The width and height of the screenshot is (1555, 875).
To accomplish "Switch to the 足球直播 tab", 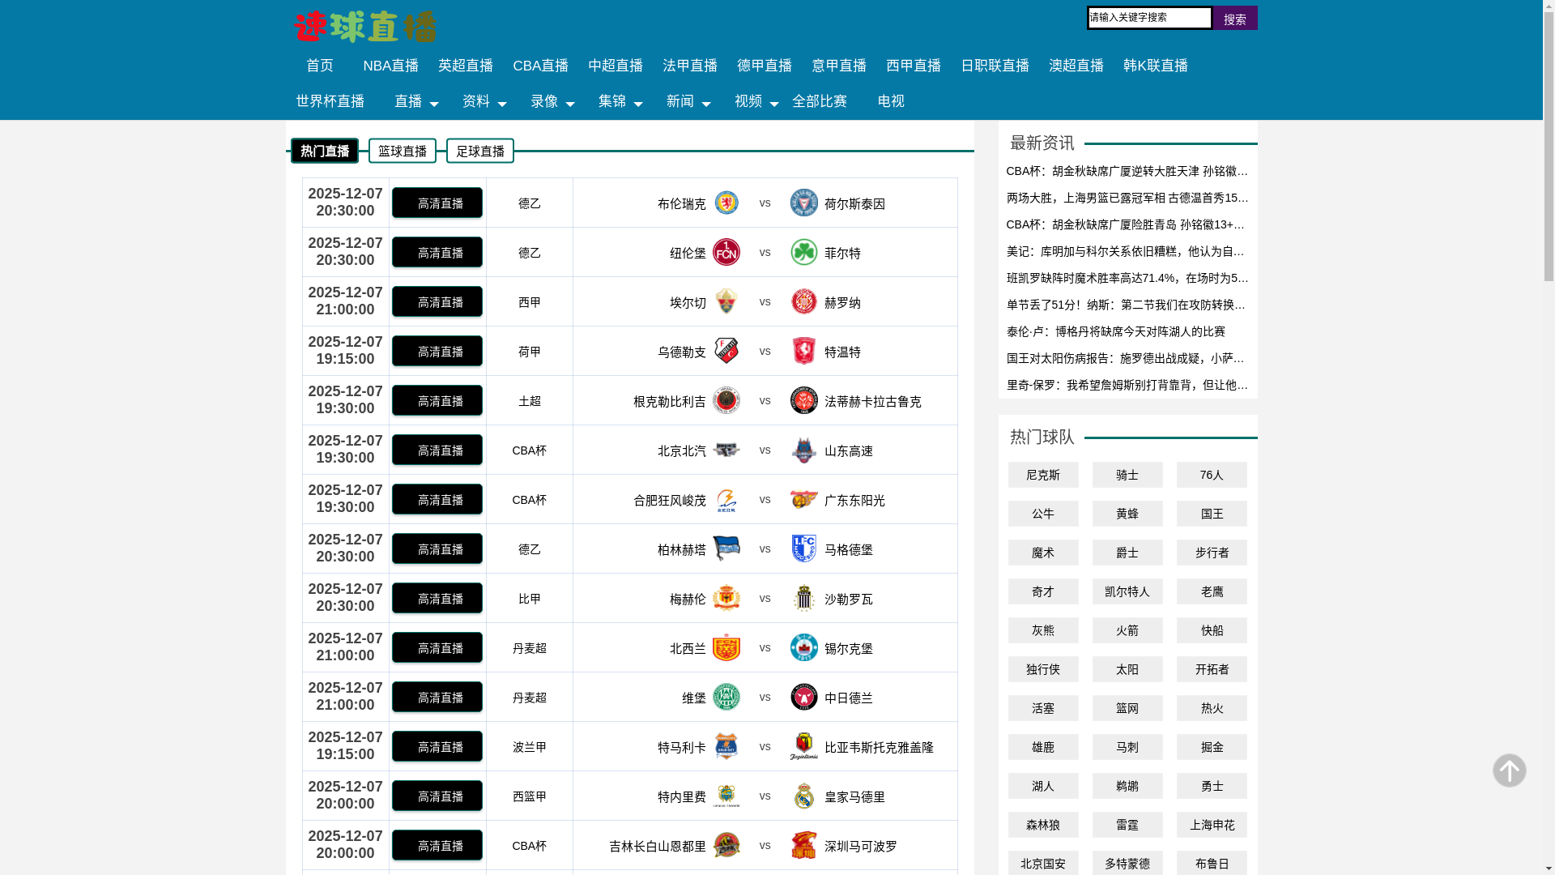I will click(x=479, y=152).
